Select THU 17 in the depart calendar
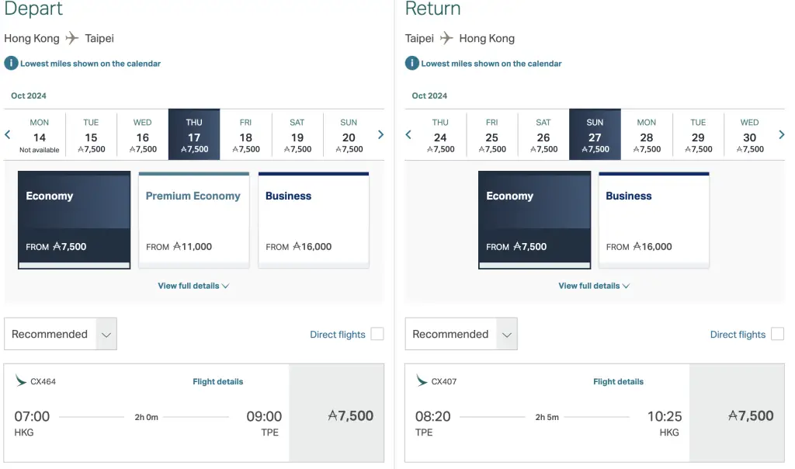 (194, 134)
